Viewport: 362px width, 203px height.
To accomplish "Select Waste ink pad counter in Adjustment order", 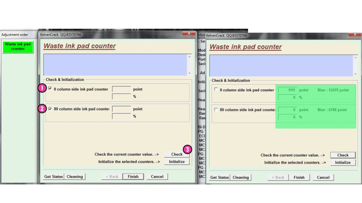I will coord(18,47).
